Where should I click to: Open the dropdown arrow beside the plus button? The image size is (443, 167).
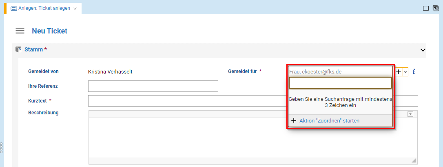[405, 71]
